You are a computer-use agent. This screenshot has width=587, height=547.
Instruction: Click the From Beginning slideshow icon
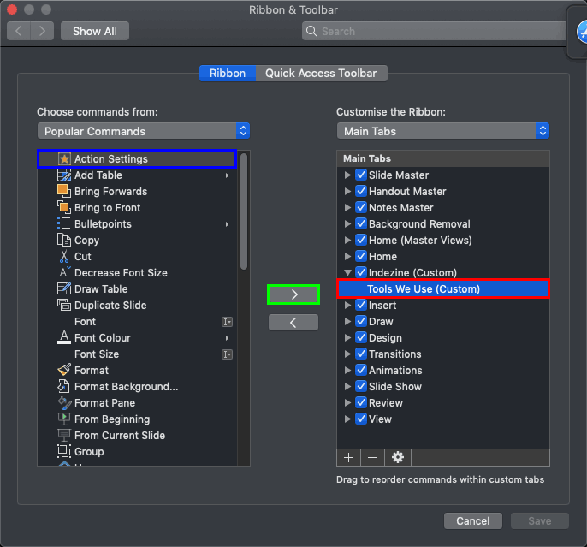pyautogui.click(x=64, y=419)
